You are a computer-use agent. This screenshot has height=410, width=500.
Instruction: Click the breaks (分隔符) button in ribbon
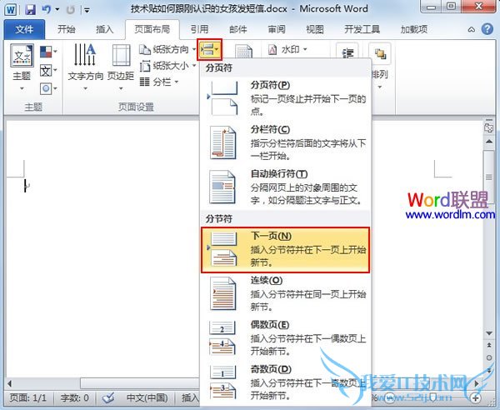tap(209, 49)
